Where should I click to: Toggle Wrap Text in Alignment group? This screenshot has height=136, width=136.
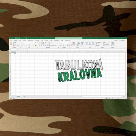click(52, 43)
